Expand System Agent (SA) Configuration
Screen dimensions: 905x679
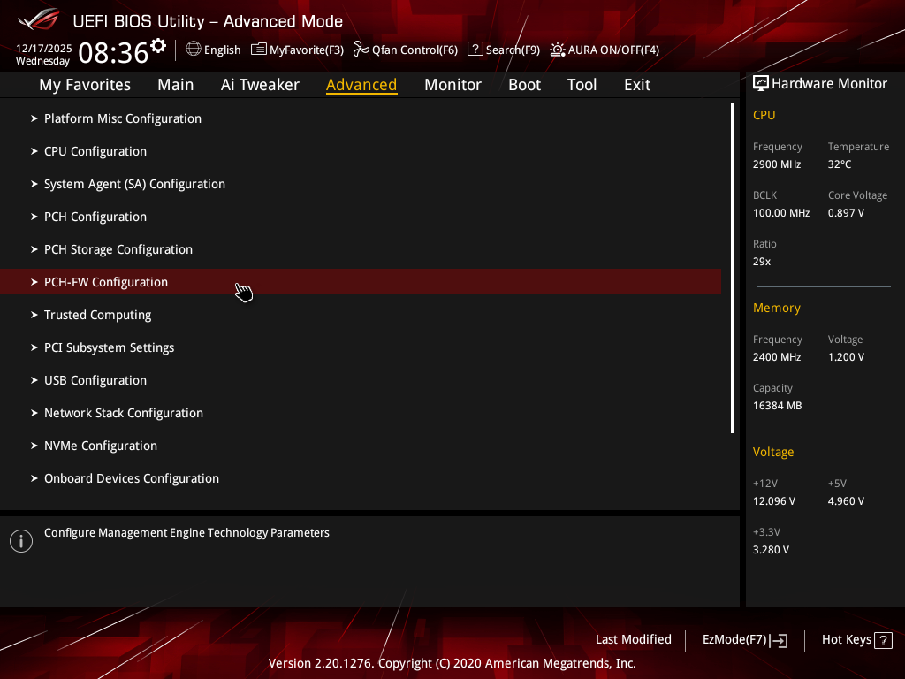(134, 184)
